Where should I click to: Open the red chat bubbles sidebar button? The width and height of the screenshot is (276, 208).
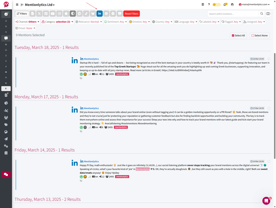click(x=6, y=175)
